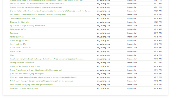
Task: Click Indonesian in the 'Nama Pengguna SMTP' row
Action: click(132, 40)
